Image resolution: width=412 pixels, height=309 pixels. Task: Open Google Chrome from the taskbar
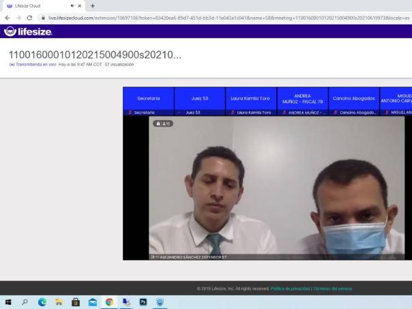coord(108,302)
